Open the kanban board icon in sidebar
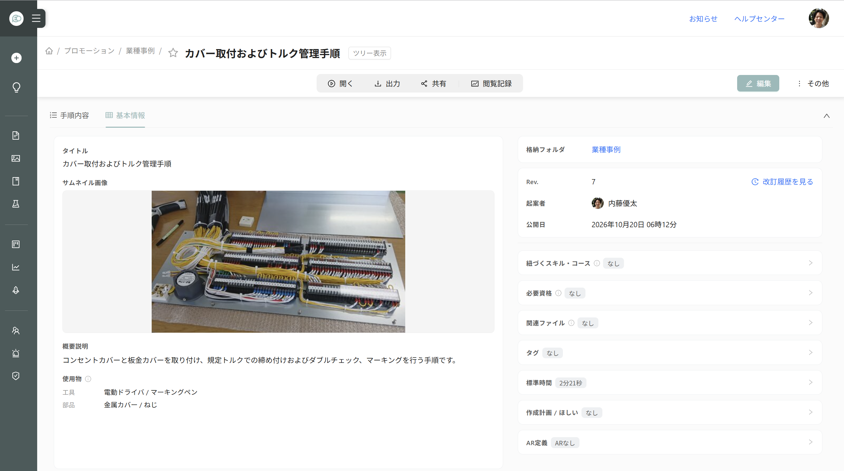844x471 pixels. 16,244
